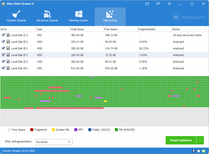This screenshot has height=154, width=209.
Task: Click the 99.01 GB free space value
Action: point(110,62)
